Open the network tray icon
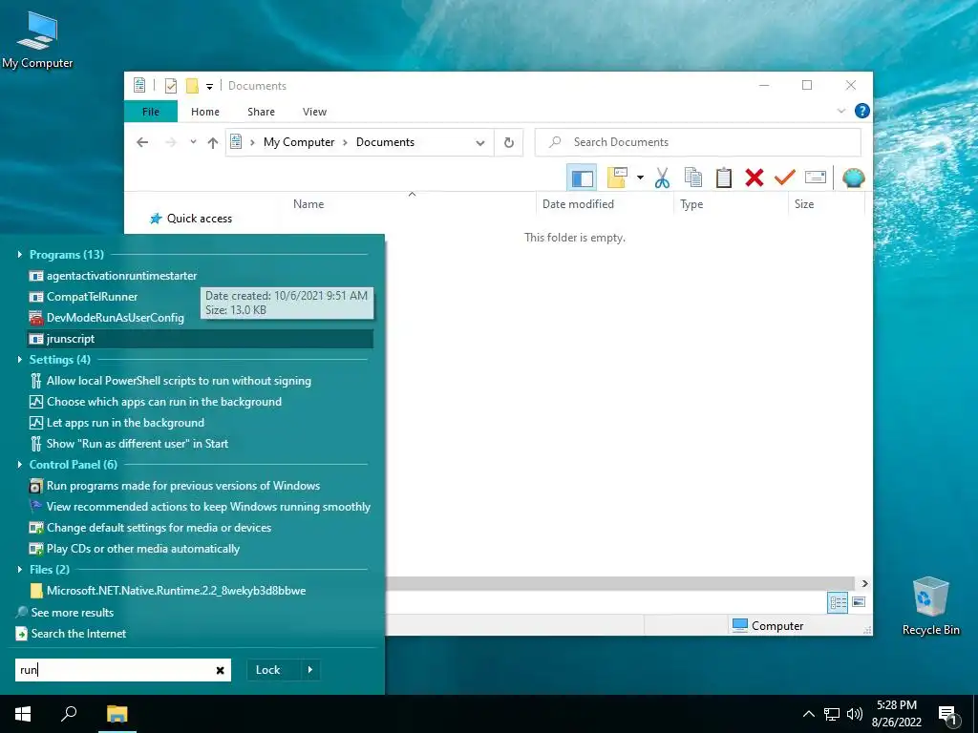This screenshot has width=978, height=733. click(832, 714)
